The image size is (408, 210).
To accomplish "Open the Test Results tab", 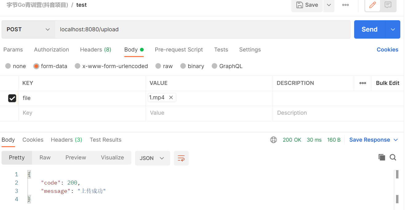I will pyautogui.click(x=106, y=140).
